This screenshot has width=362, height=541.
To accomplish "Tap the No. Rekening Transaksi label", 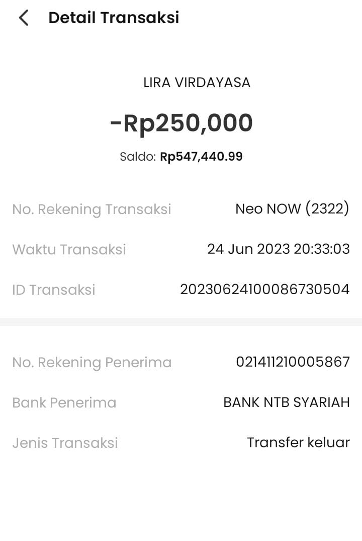I will pos(92,209).
